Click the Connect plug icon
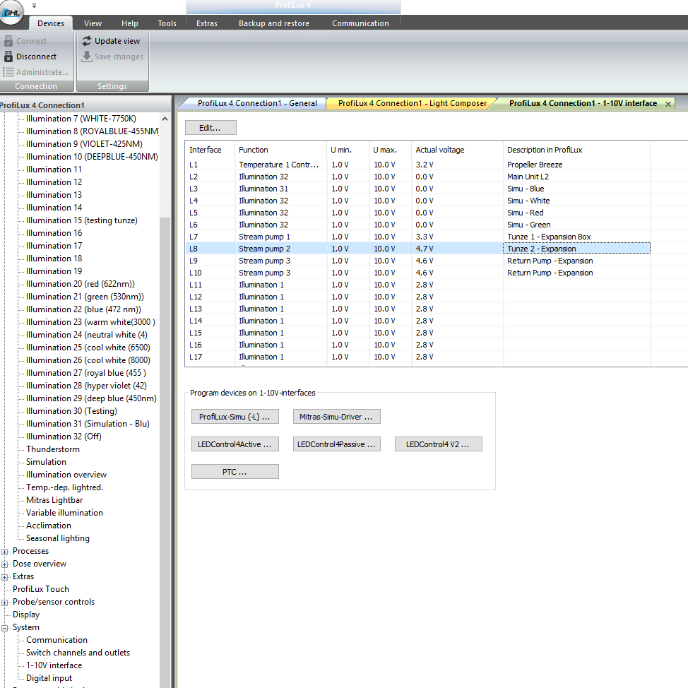Screen dimensions: 688x688 point(8,41)
